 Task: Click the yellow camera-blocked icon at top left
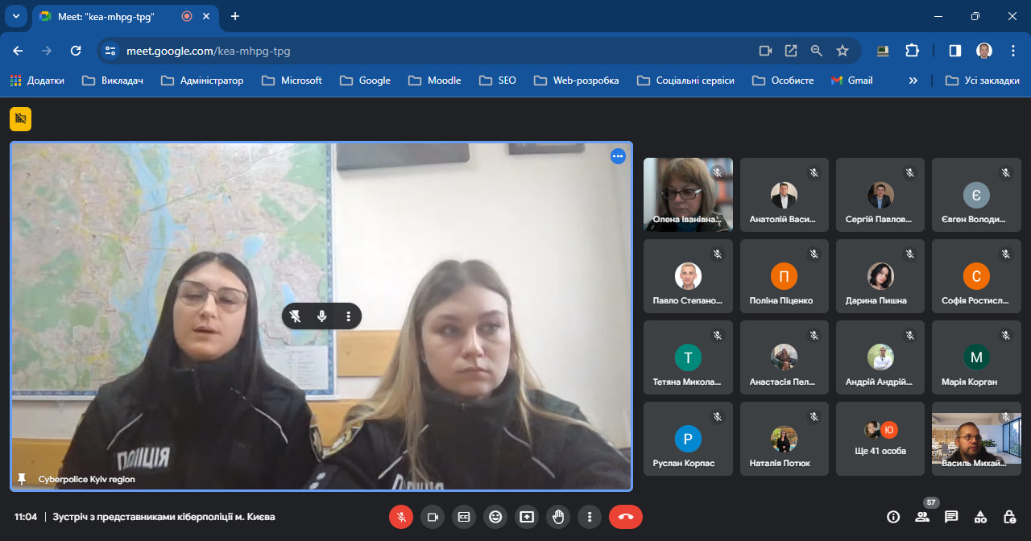(20, 118)
